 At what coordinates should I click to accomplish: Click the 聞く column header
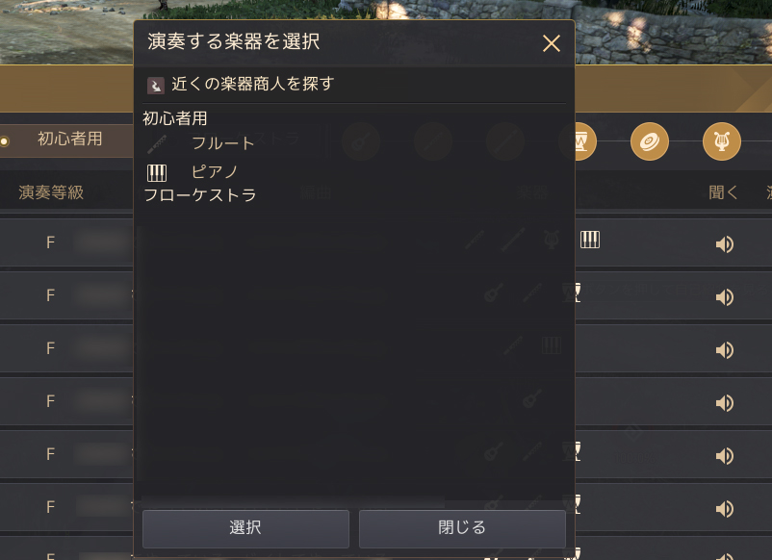click(x=723, y=192)
